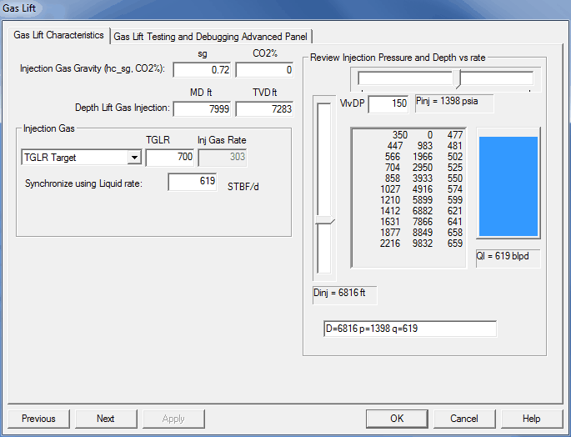Image resolution: width=571 pixels, height=437 pixels.
Task: Go back with the Previous button
Action: tap(38, 419)
